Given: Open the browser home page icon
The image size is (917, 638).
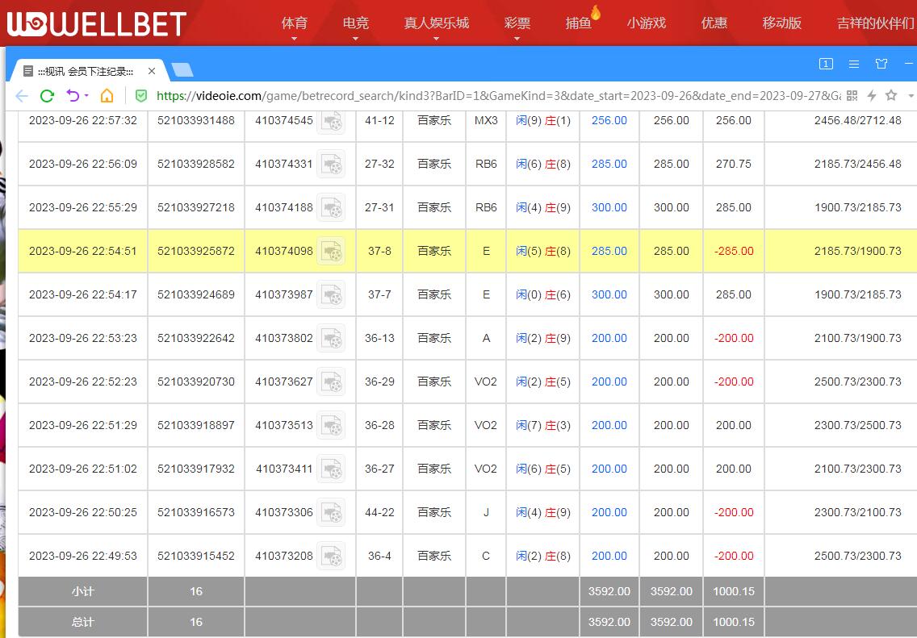Looking at the screenshot, I should (x=107, y=96).
